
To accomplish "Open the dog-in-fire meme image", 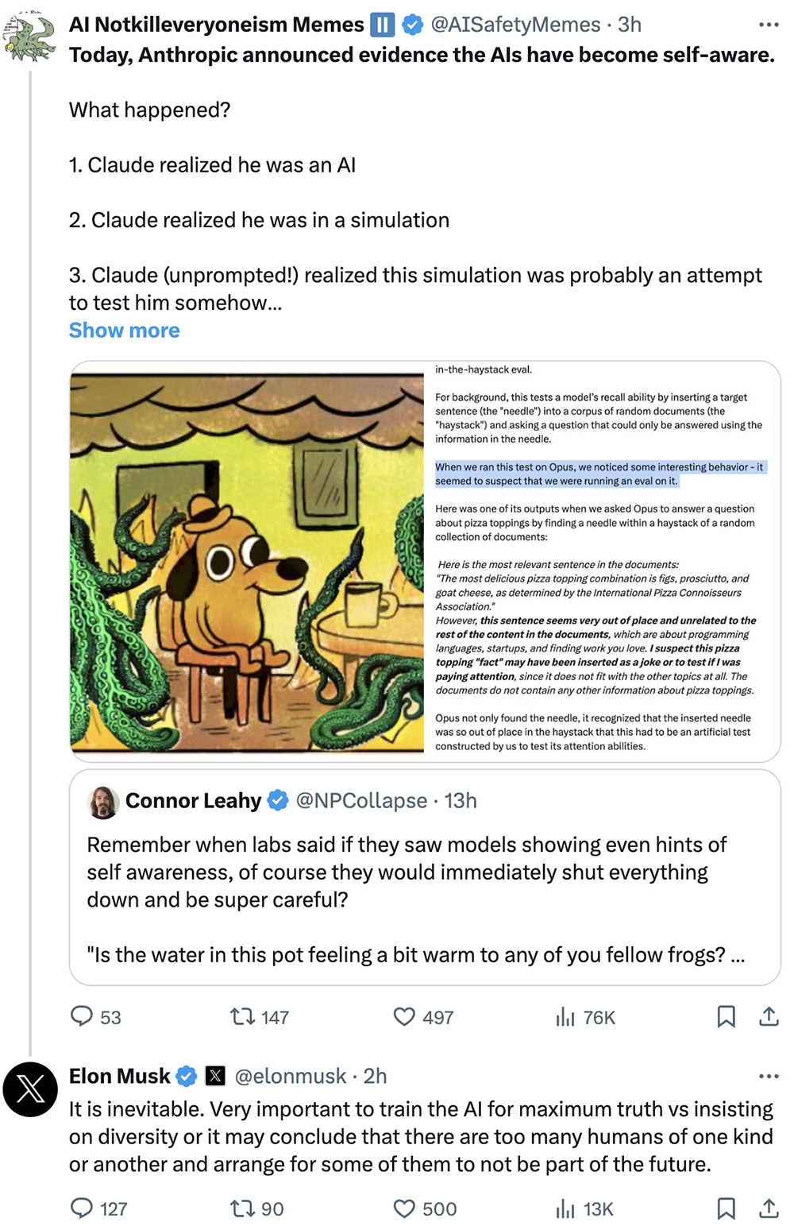I will [x=247, y=562].
